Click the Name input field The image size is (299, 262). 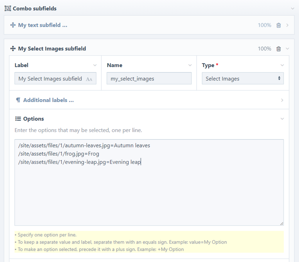149,79
